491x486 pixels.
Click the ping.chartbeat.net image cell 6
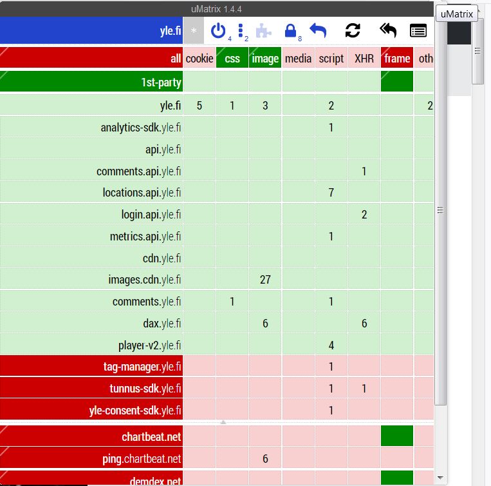click(x=265, y=458)
